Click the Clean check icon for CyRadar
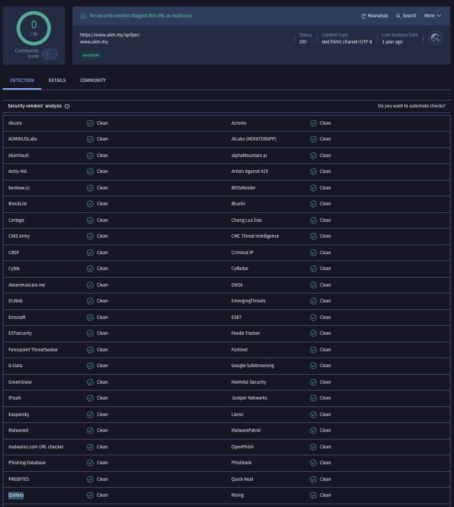The width and height of the screenshot is (454, 507). coord(313,269)
